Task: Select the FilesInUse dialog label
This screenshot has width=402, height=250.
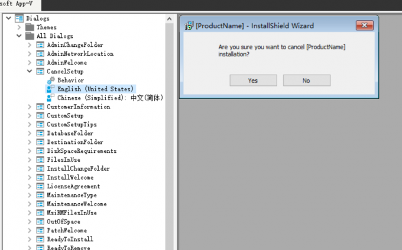Action: [x=63, y=160]
